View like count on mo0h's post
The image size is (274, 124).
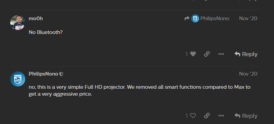pyautogui.click(x=187, y=54)
